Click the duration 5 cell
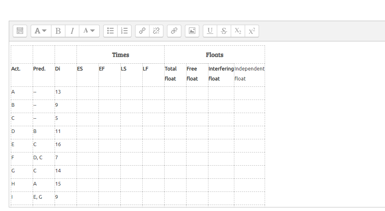 [65, 119]
